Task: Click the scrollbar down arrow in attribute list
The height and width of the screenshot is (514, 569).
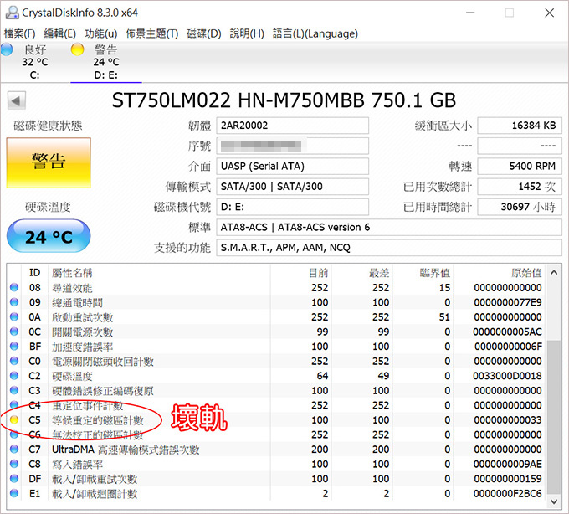Action: click(554, 501)
